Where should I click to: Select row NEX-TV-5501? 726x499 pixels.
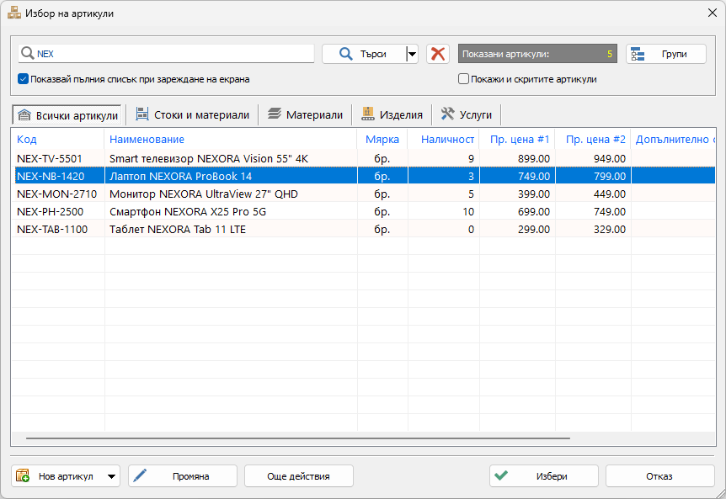[x=364, y=159]
